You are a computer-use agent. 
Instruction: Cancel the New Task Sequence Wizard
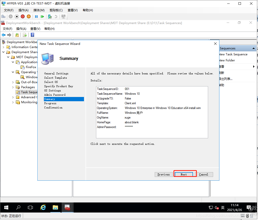click(204, 174)
